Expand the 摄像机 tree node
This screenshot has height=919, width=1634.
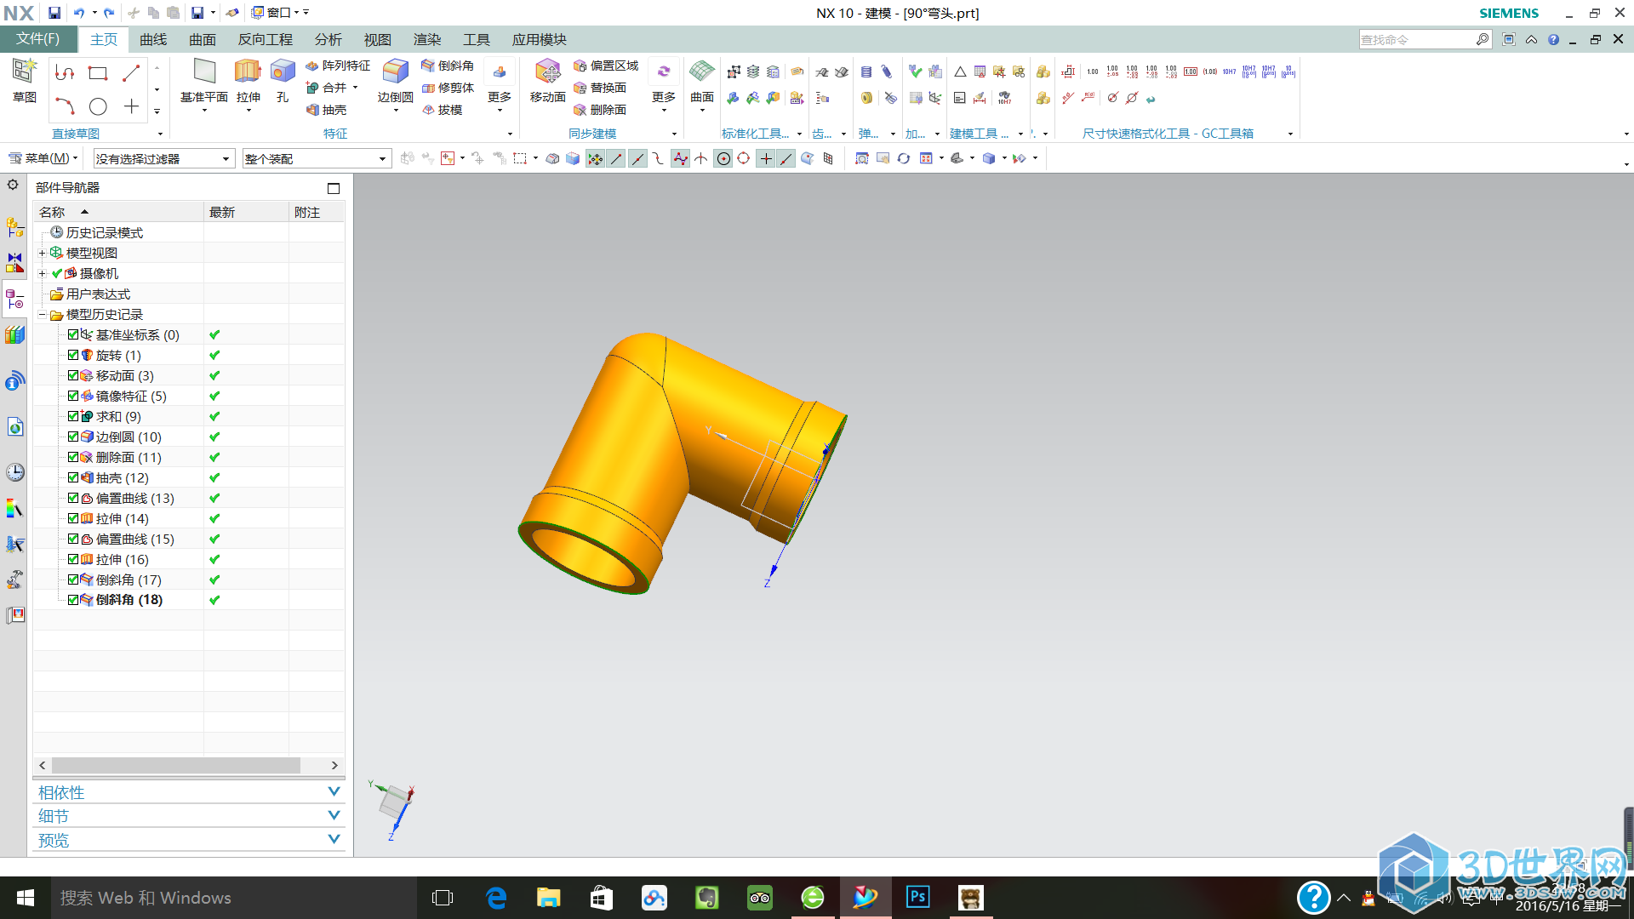click(42, 273)
